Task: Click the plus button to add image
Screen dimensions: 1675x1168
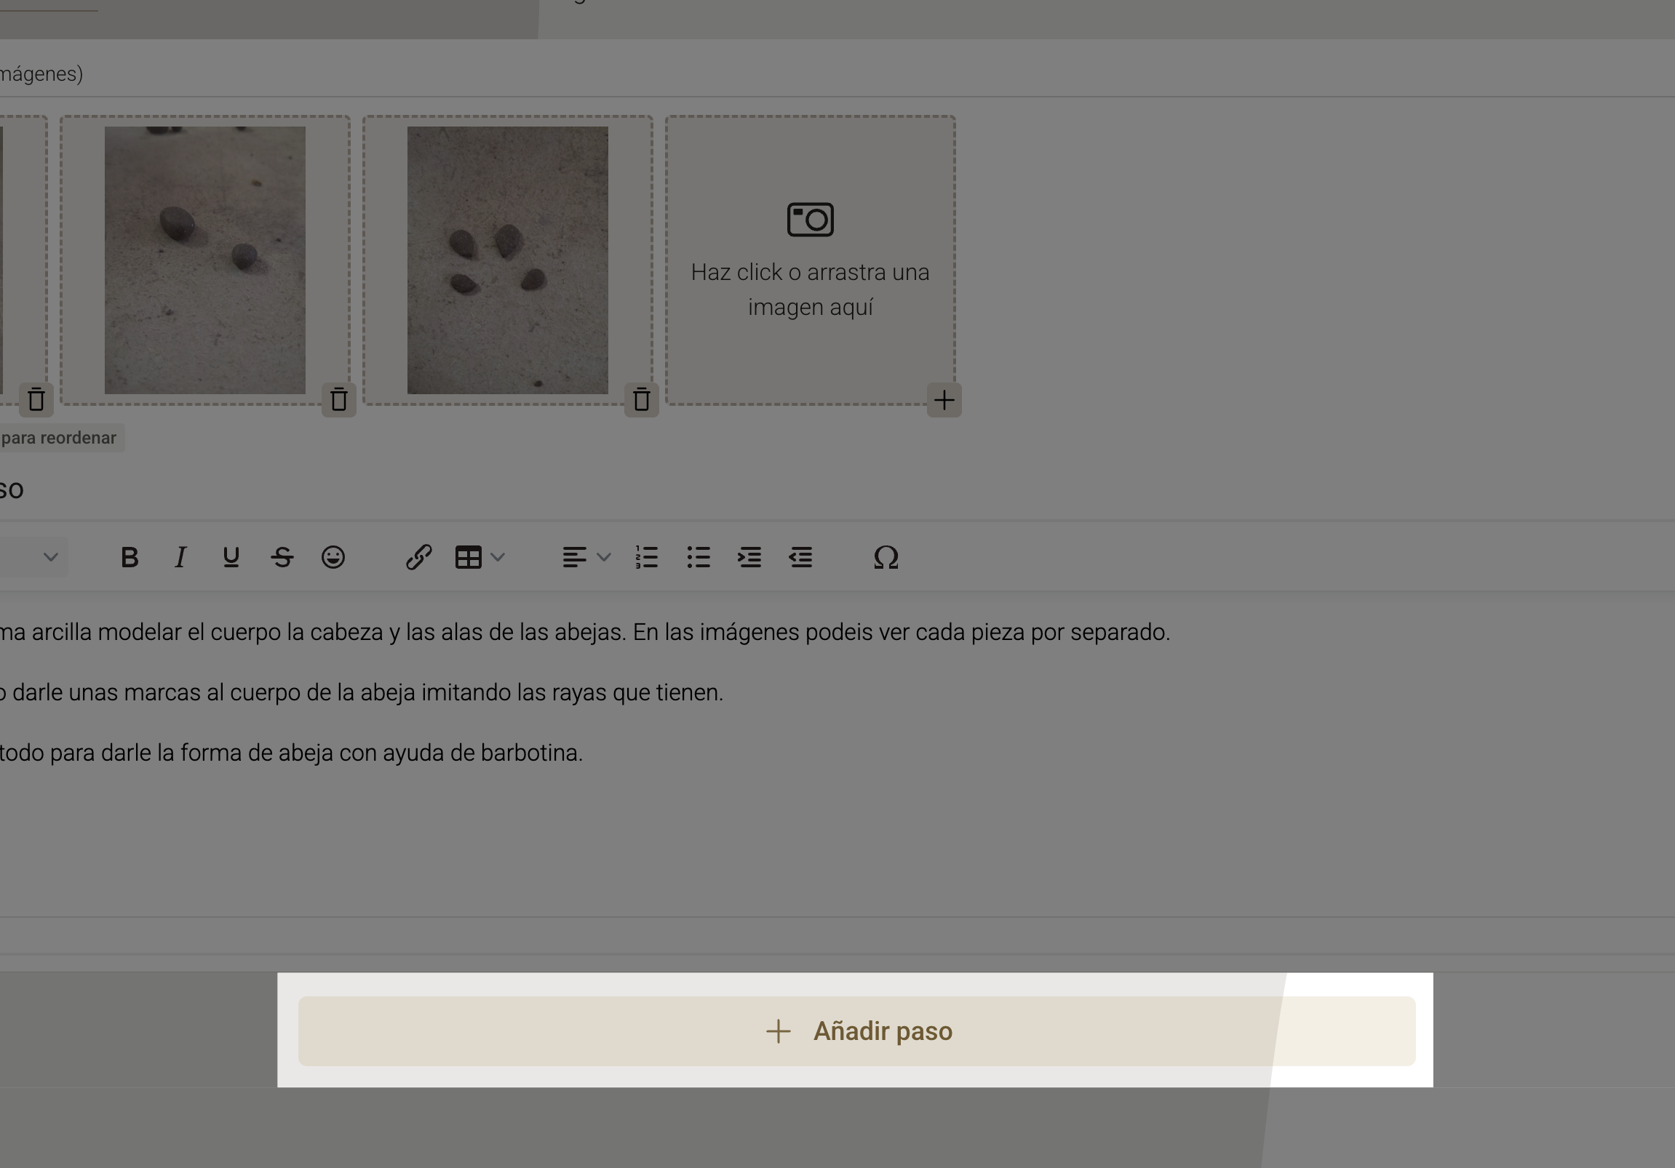Action: (x=944, y=399)
